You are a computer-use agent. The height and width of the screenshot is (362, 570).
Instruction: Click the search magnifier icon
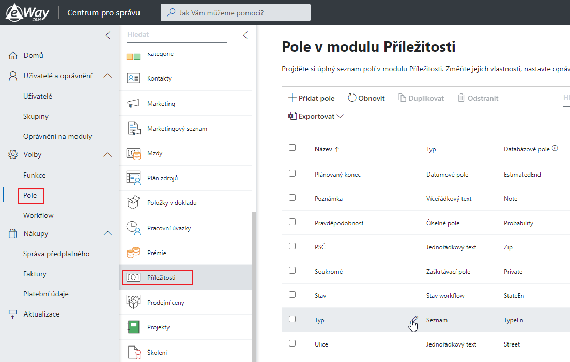pos(171,12)
